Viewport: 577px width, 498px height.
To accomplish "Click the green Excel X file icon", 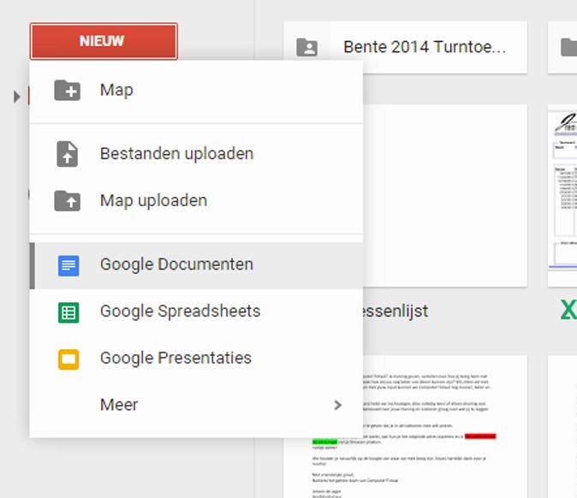I will pyautogui.click(x=568, y=311).
